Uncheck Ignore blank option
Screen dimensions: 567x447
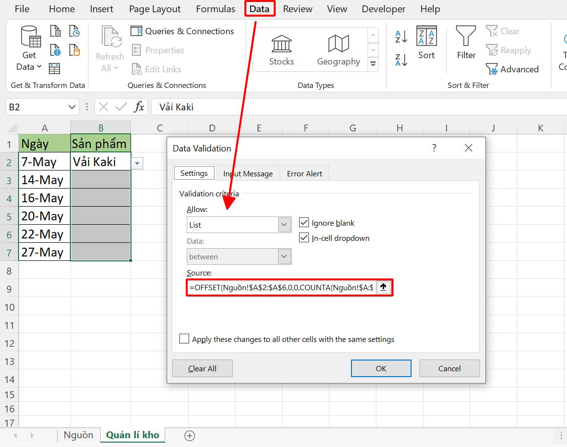(304, 222)
